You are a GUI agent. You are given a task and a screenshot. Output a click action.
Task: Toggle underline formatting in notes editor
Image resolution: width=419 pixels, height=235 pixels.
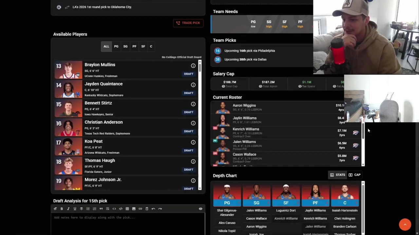tap(75, 209)
